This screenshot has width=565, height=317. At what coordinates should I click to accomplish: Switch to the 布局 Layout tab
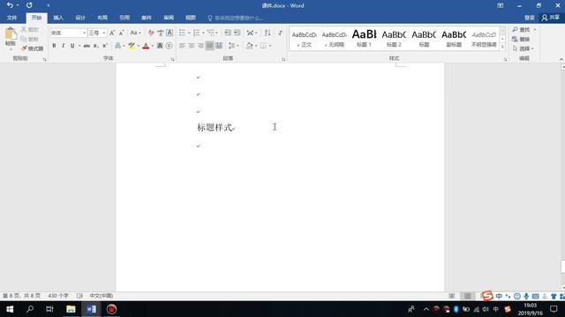102,18
